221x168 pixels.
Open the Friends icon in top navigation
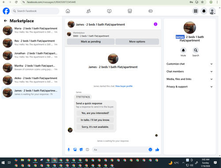pos(88,11)
